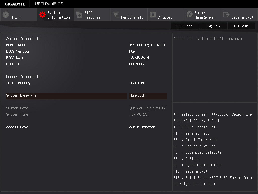Click the red gear System Information icon

(42, 15)
